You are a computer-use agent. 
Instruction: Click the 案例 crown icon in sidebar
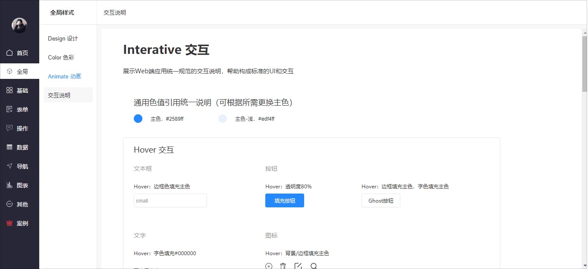(9, 223)
